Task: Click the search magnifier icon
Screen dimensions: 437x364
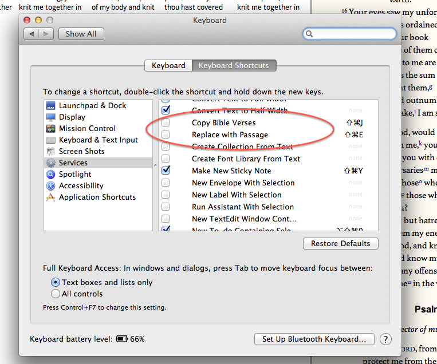Action: [309, 34]
